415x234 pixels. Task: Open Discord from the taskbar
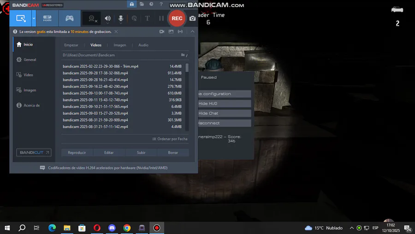[112, 228]
